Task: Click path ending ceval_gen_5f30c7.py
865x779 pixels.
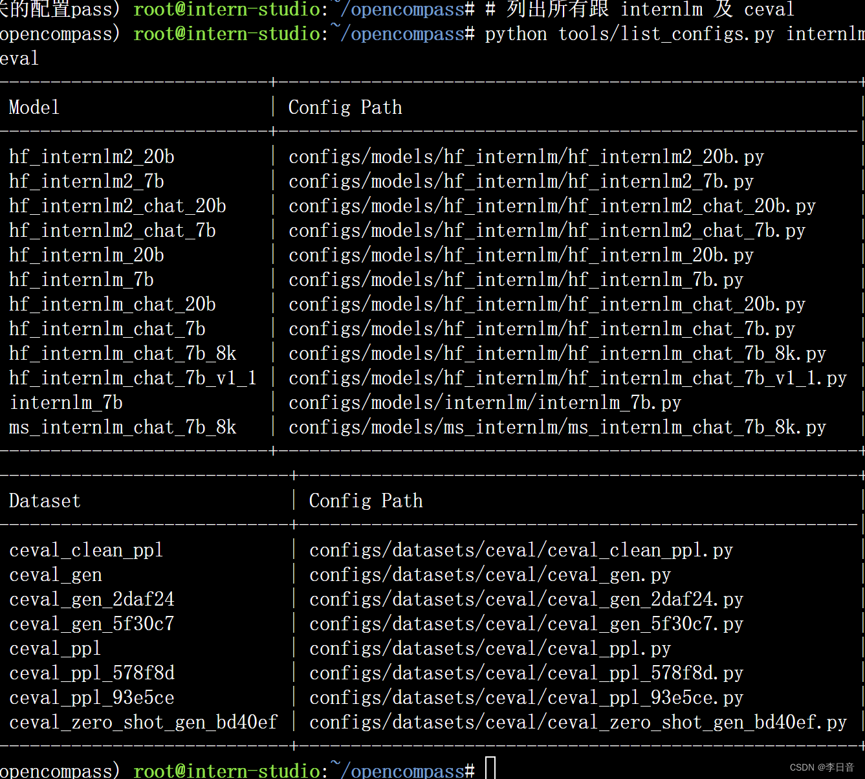Action: (x=527, y=624)
